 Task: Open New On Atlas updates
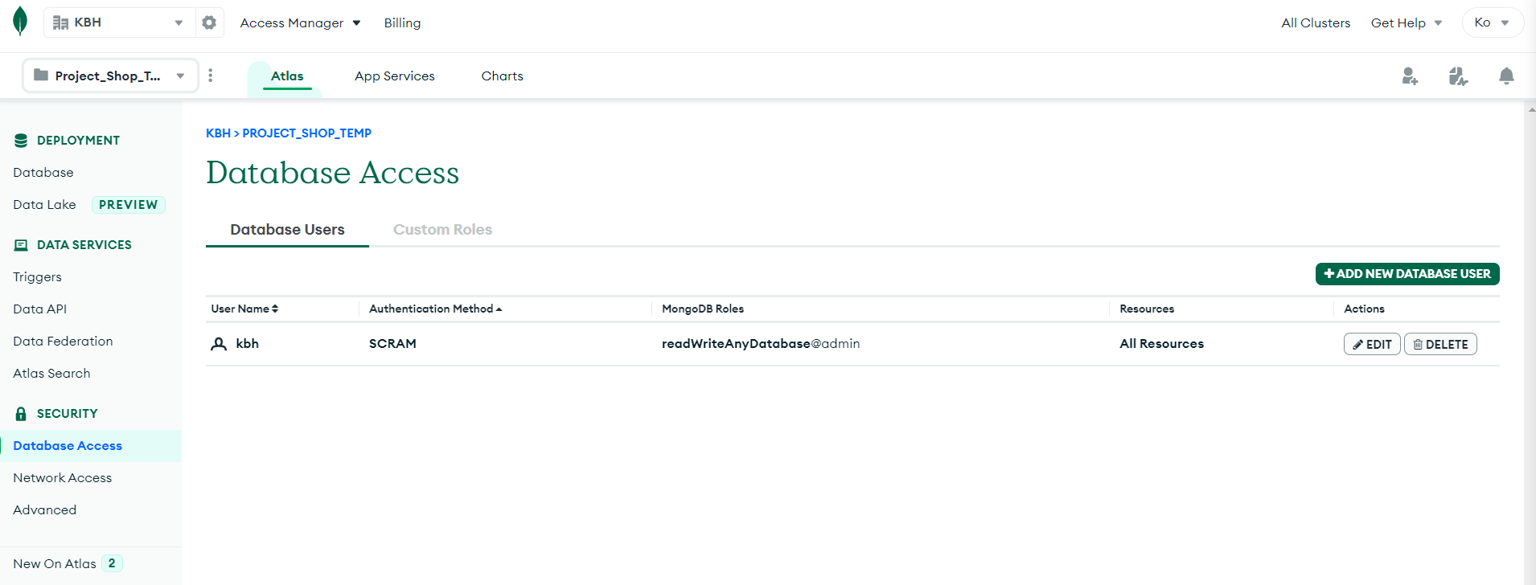click(68, 563)
